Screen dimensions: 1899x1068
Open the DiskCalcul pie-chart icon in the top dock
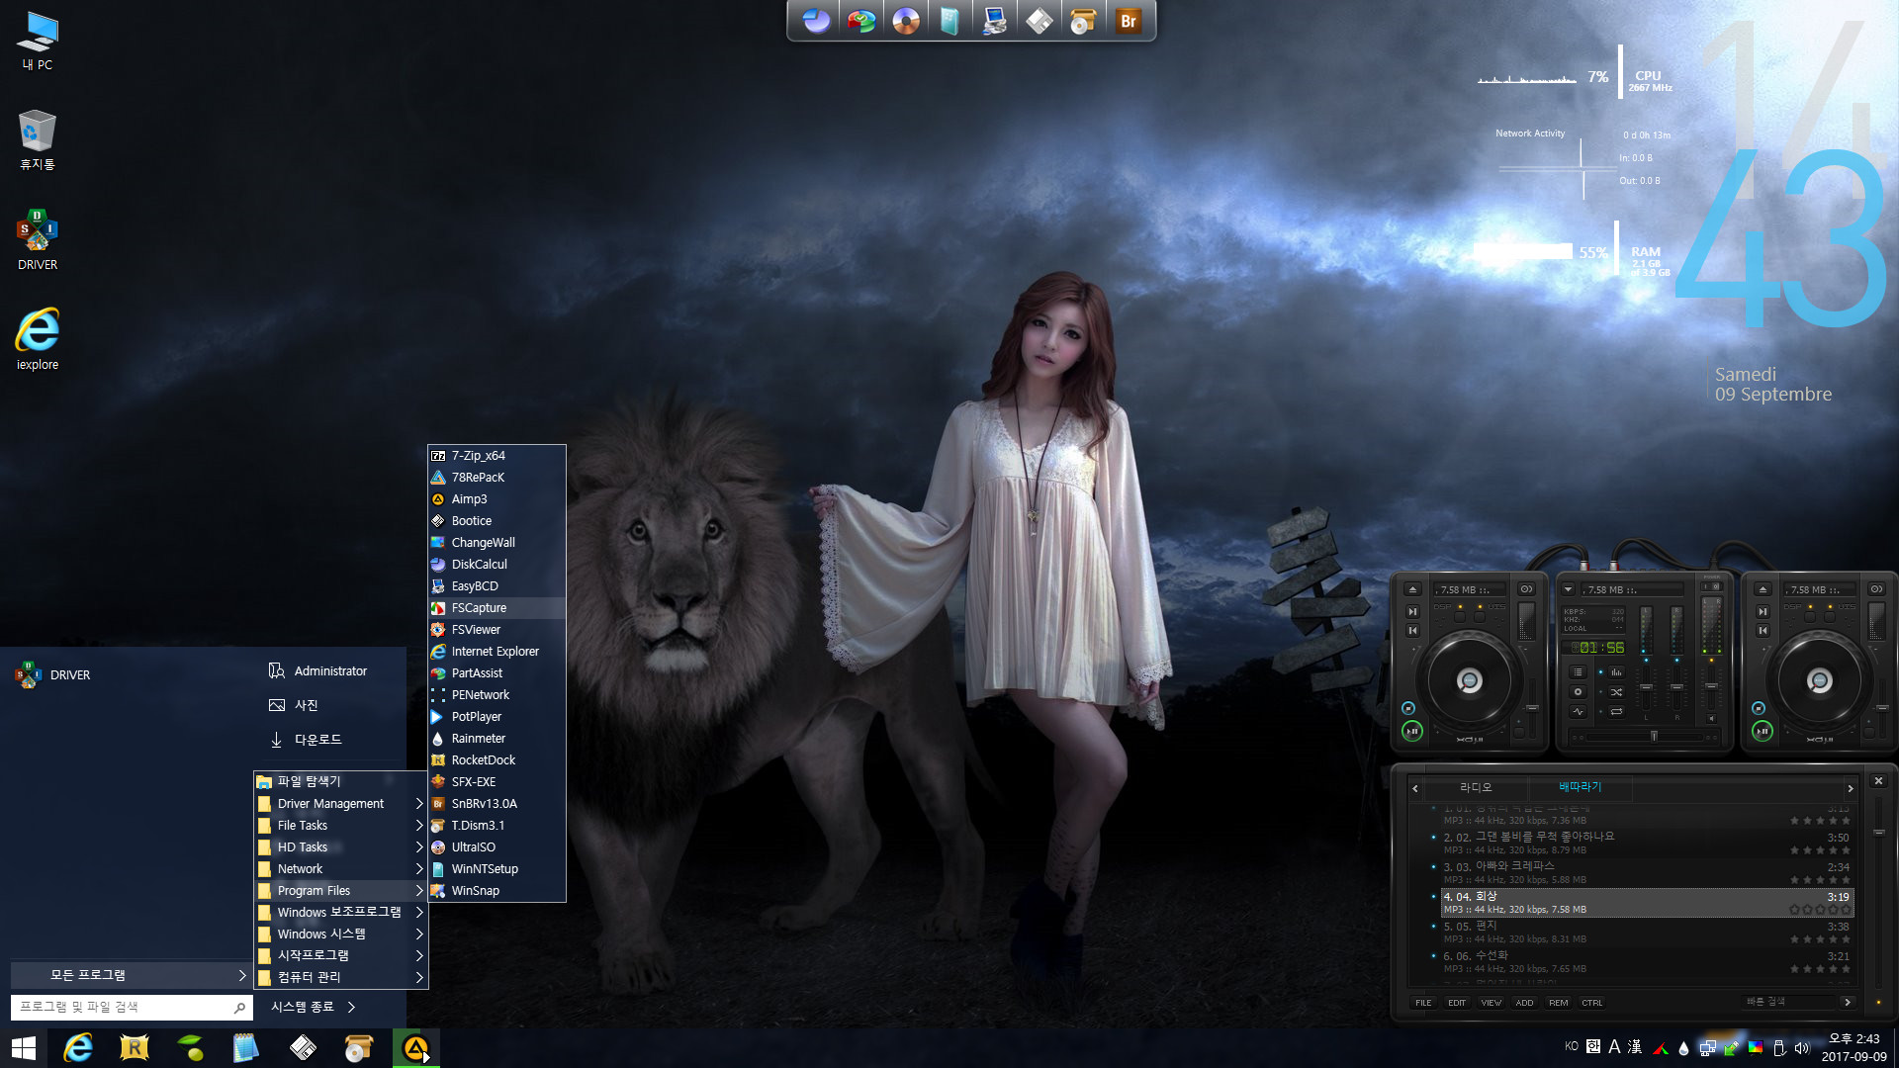tap(816, 21)
